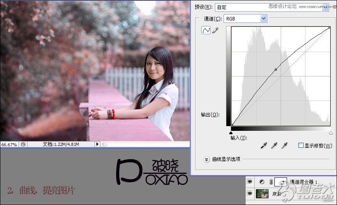This screenshot has width=337, height=205.
Task: Hide the 背景 layer
Action: coord(250,194)
